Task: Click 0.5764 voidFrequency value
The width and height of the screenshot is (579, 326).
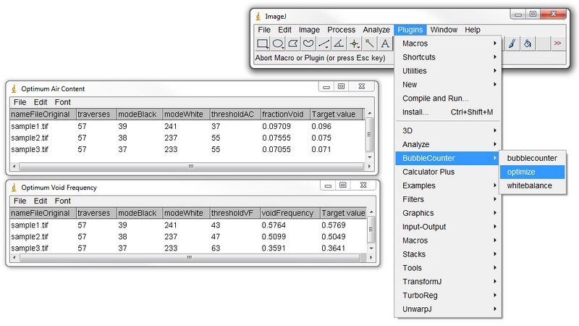Action: click(x=274, y=225)
